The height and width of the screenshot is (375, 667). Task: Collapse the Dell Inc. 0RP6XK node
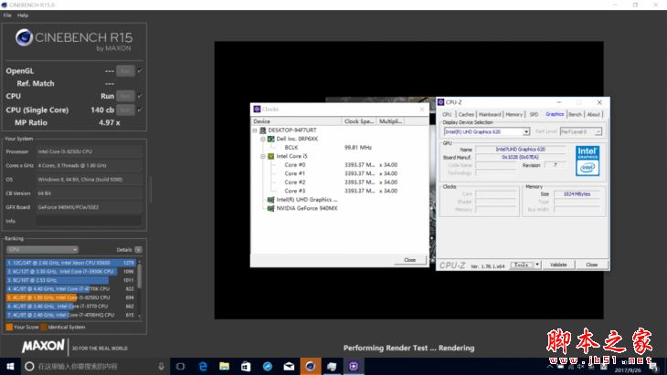pos(263,139)
